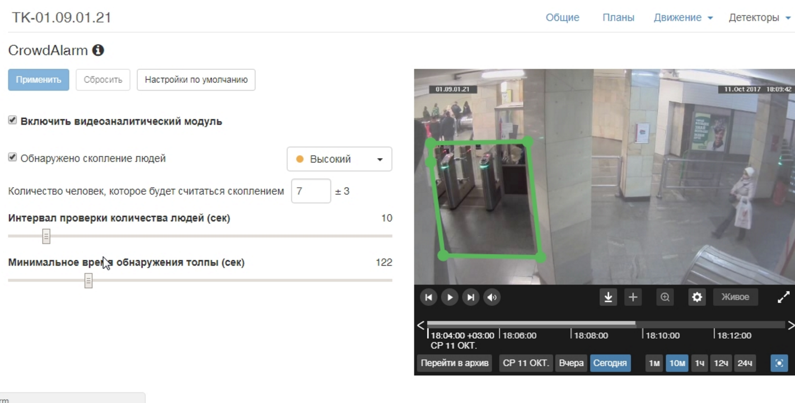Set timeline scale to 12ч
Screen dimensions: 795x403
(721, 363)
